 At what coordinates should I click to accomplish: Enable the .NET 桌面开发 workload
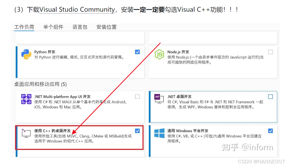tap(270, 96)
